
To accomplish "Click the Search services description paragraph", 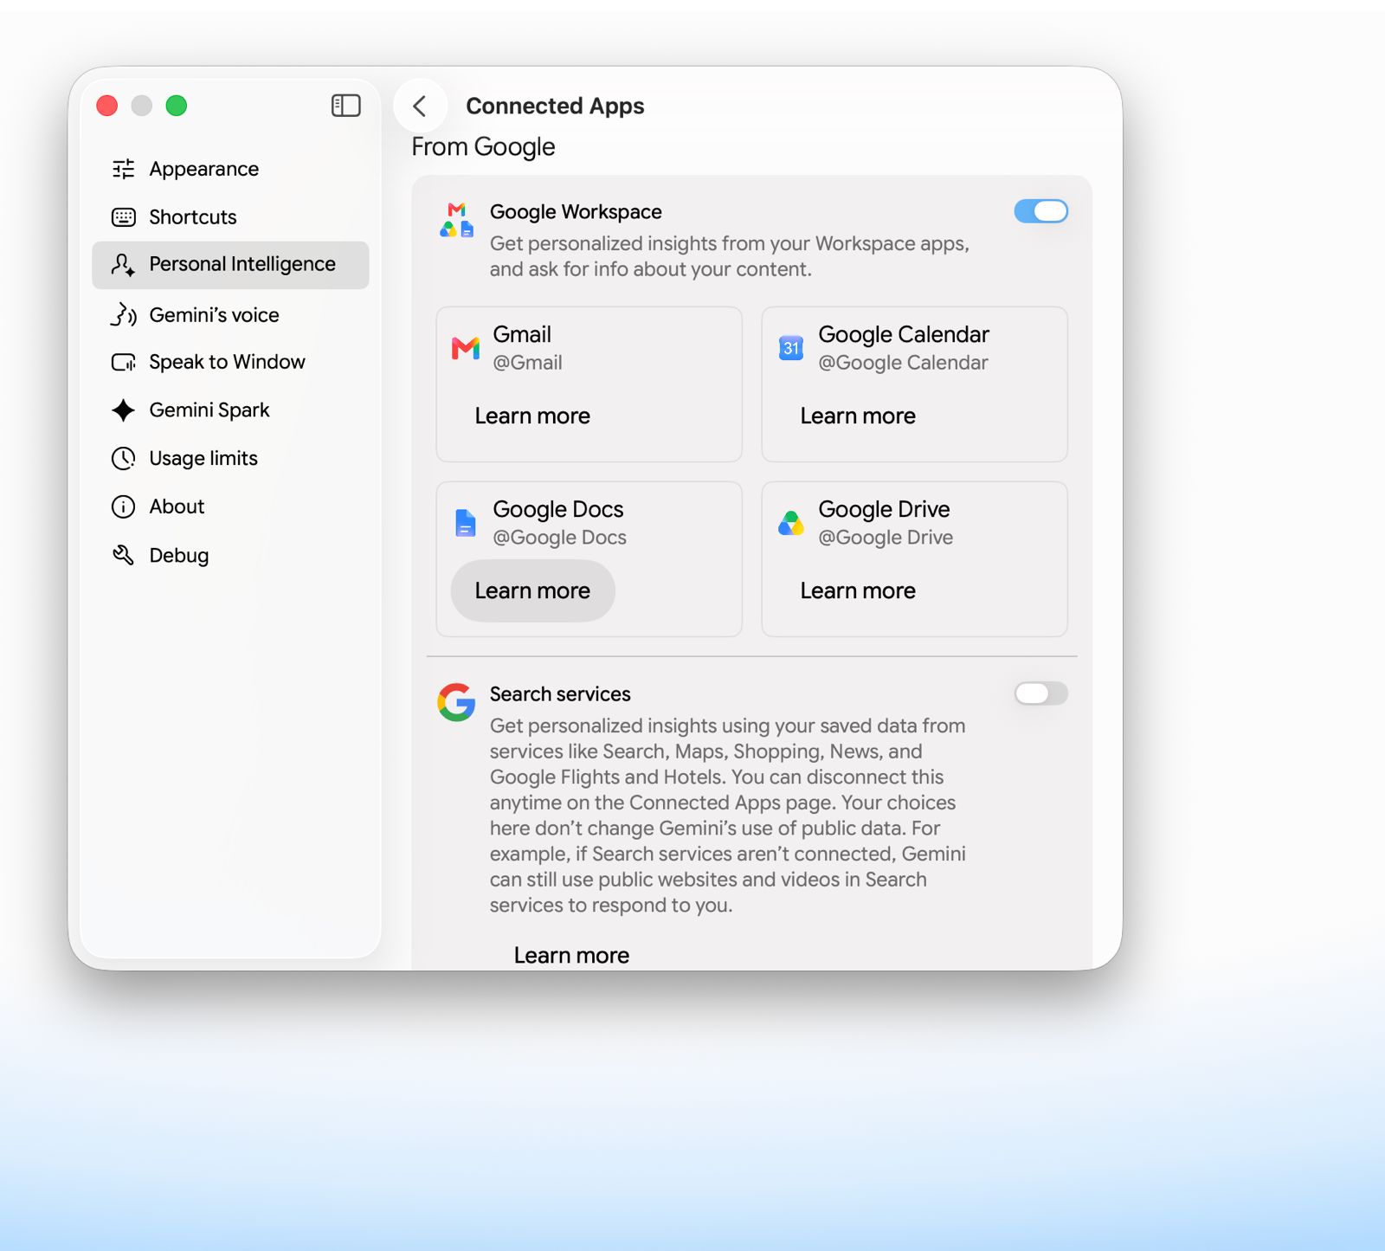I will [x=728, y=816].
